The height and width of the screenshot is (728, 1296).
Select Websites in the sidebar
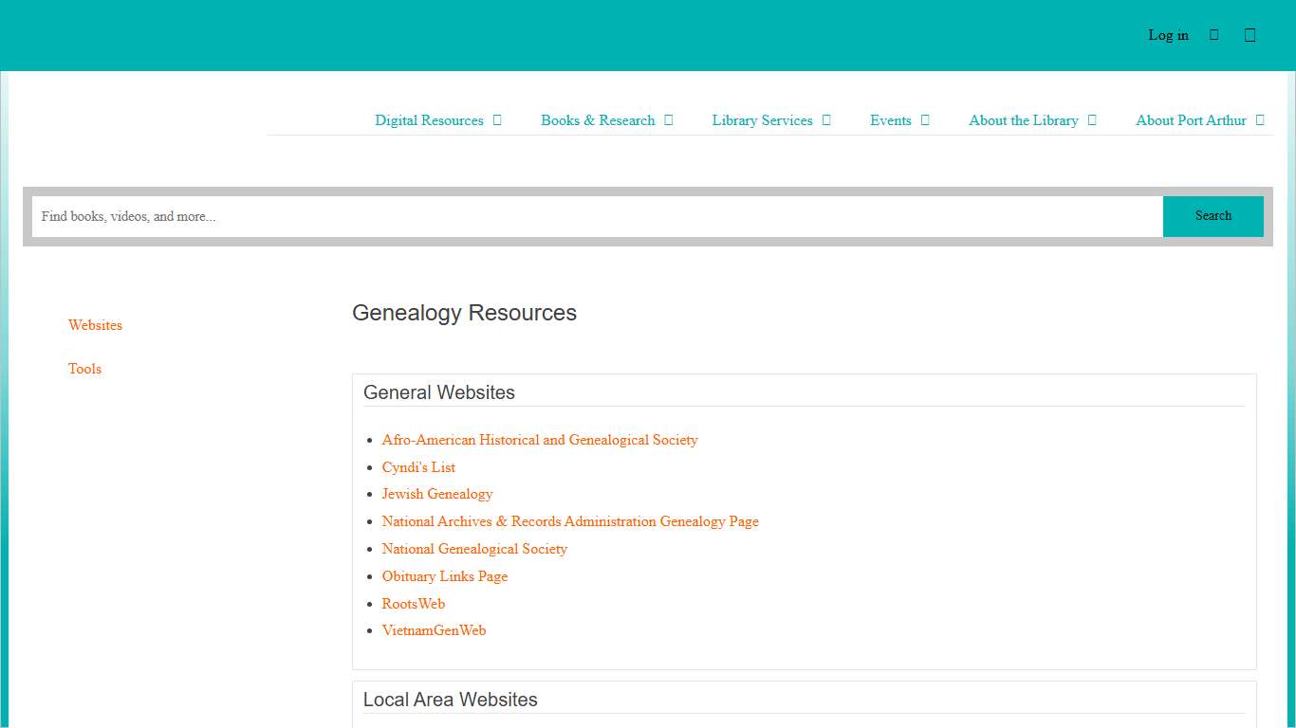click(x=95, y=325)
